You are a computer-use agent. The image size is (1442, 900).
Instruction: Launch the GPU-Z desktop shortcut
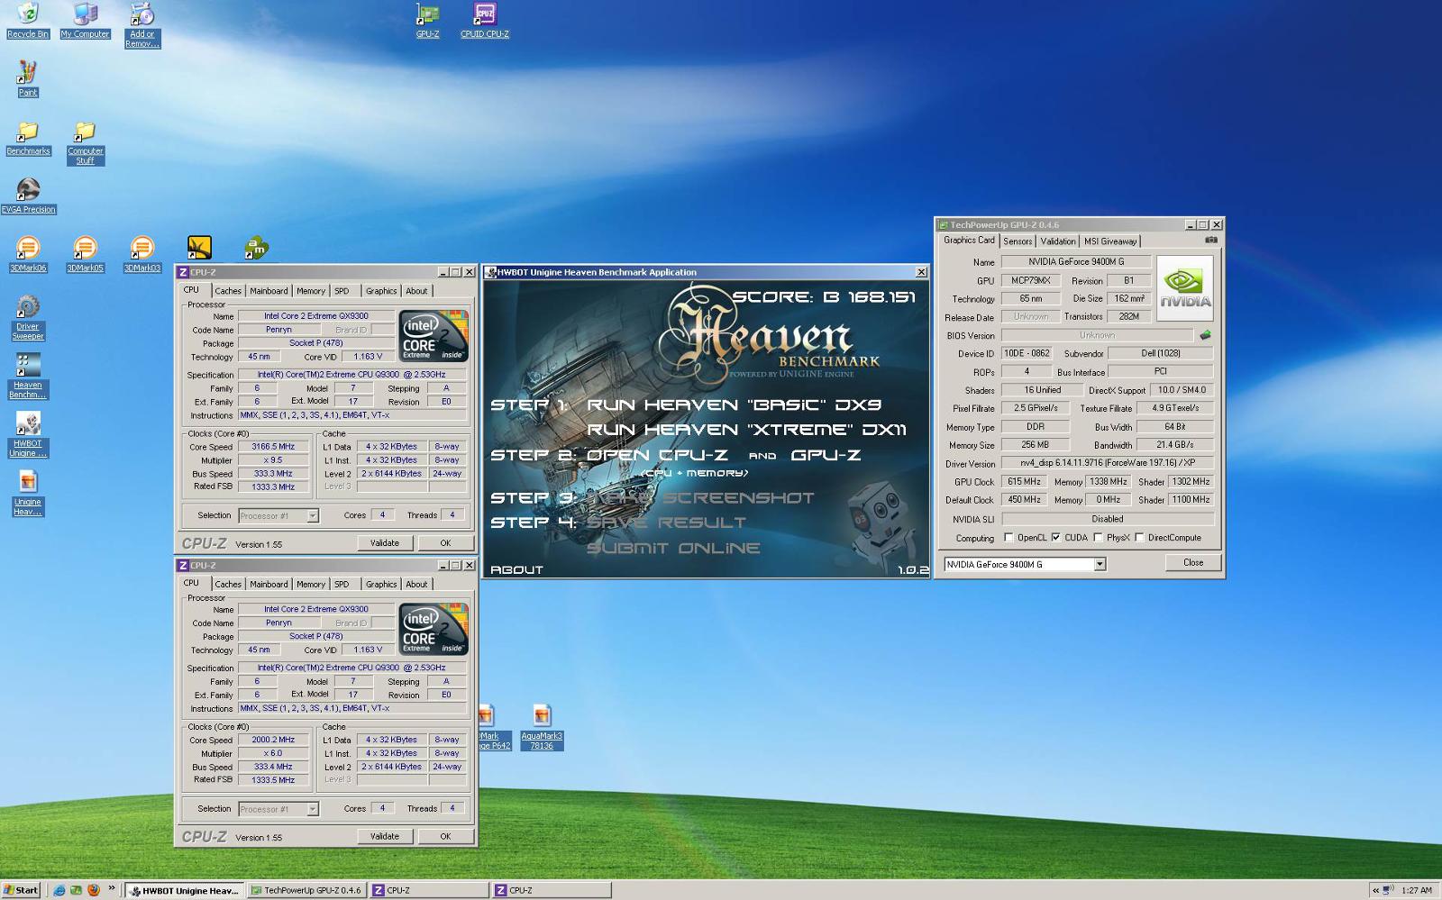pyautogui.click(x=427, y=20)
